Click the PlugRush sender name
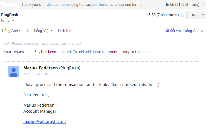 pos(9,15)
